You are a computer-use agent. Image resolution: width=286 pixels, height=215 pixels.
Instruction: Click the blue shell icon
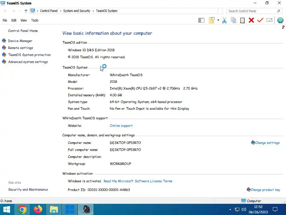280,20
